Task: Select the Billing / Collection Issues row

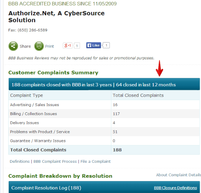Action: tap(104, 114)
